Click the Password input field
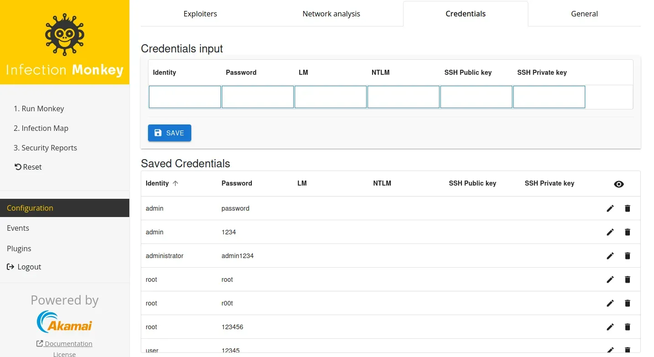This screenshot has width=654, height=357. (258, 97)
